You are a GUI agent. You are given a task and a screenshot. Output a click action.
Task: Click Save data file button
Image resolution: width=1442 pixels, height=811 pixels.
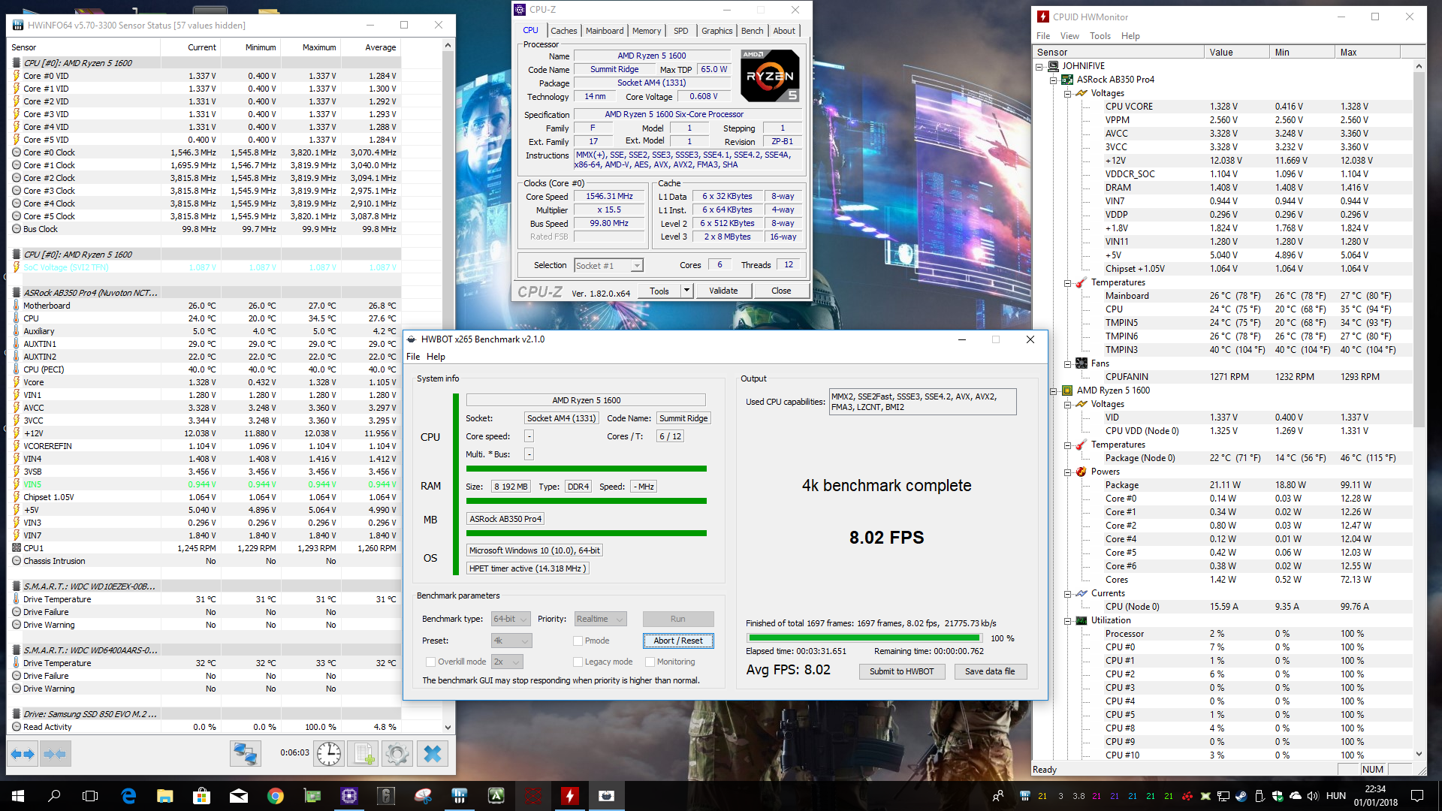coord(990,671)
